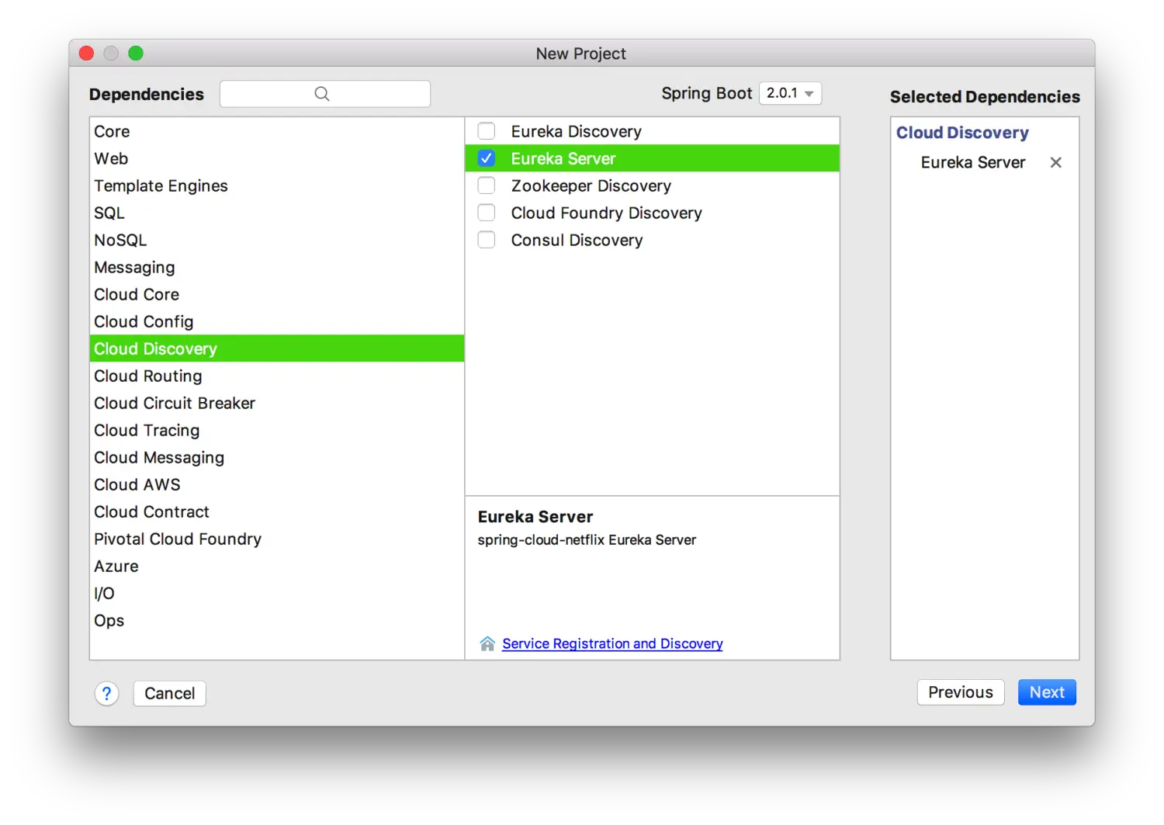This screenshot has width=1164, height=825.
Task: Select the Eureka Discovery row label
Action: (x=576, y=131)
